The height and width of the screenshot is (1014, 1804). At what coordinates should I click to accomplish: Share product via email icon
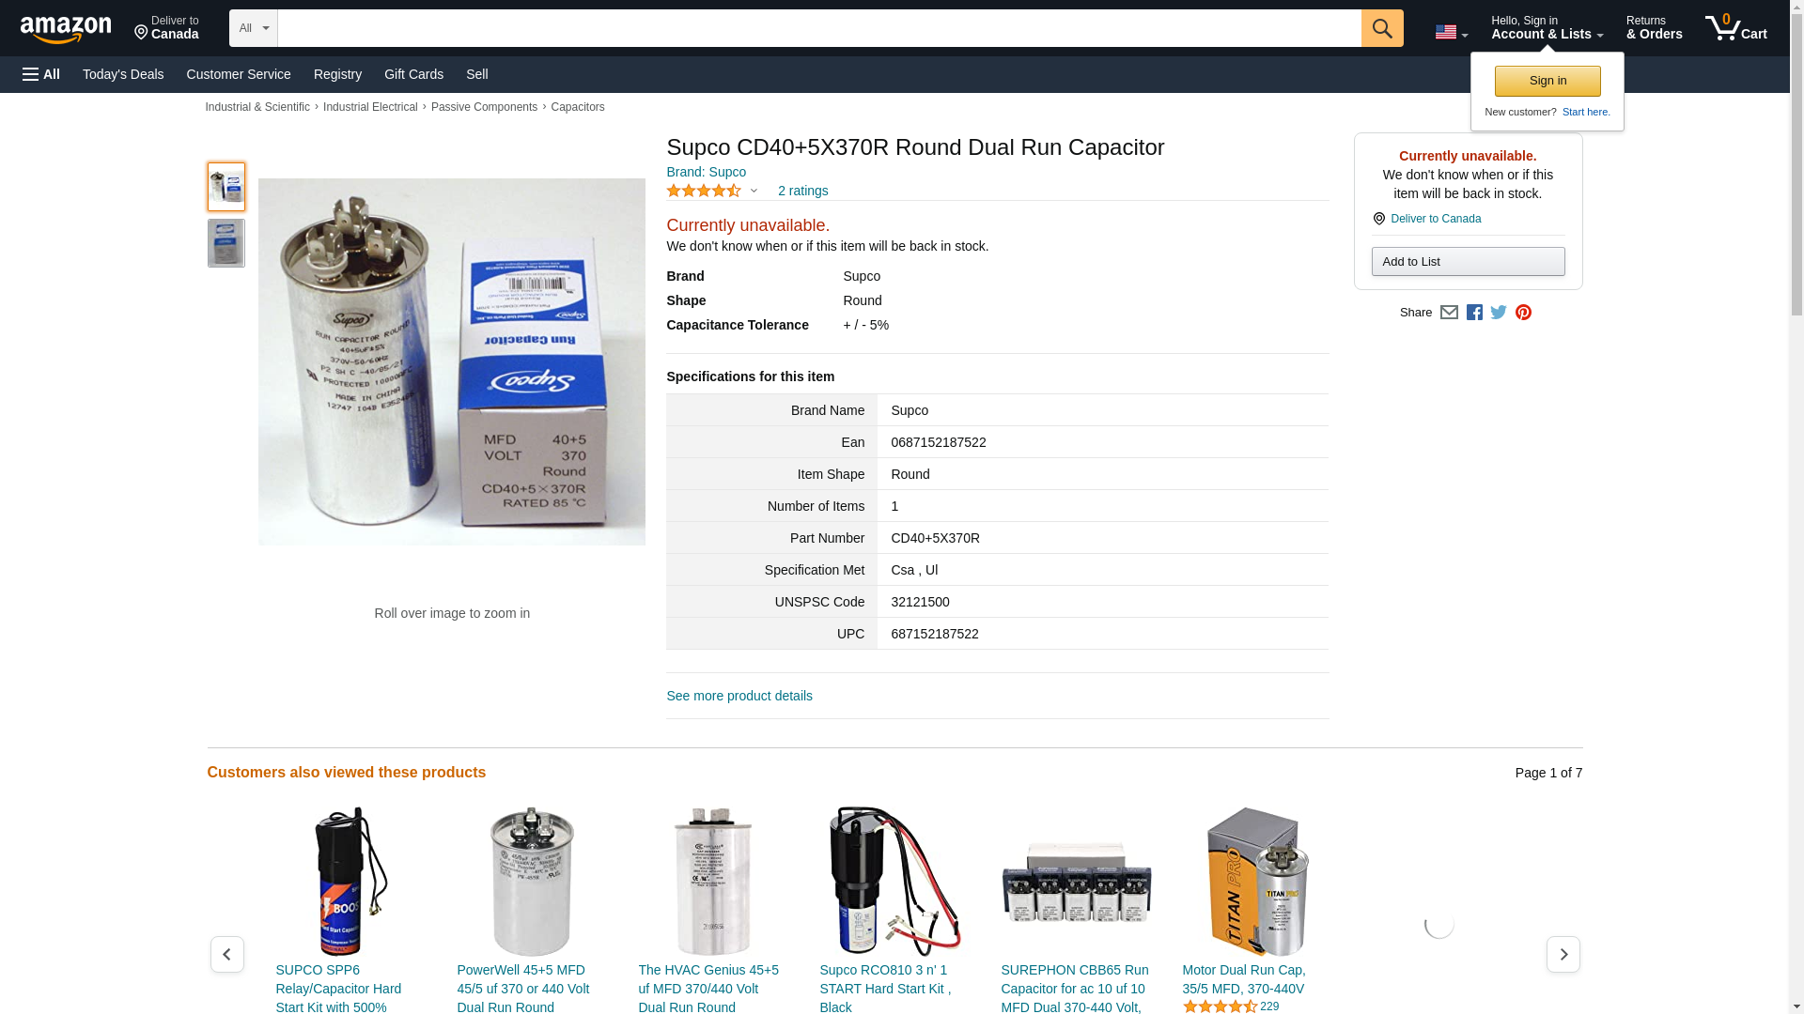[1449, 313]
